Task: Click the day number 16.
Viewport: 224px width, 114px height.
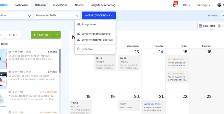Action: click(210, 52)
